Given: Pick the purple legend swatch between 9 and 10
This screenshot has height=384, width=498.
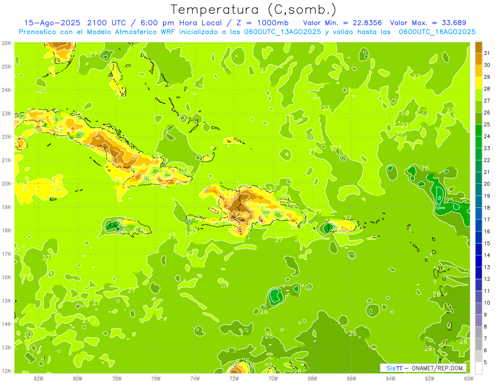Looking at the screenshot, I should point(478,309).
